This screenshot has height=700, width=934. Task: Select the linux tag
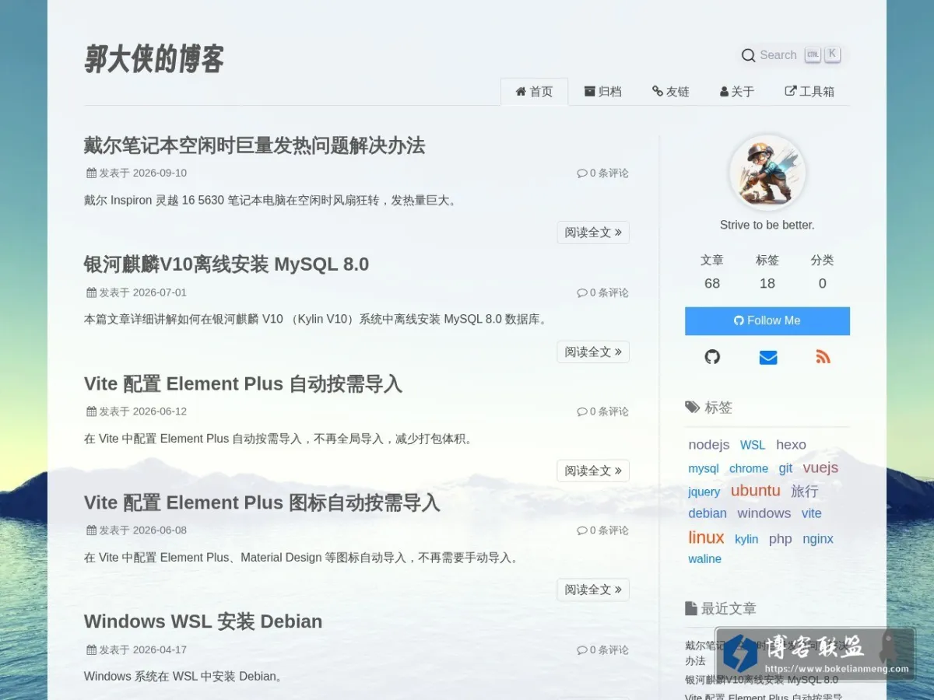706,537
